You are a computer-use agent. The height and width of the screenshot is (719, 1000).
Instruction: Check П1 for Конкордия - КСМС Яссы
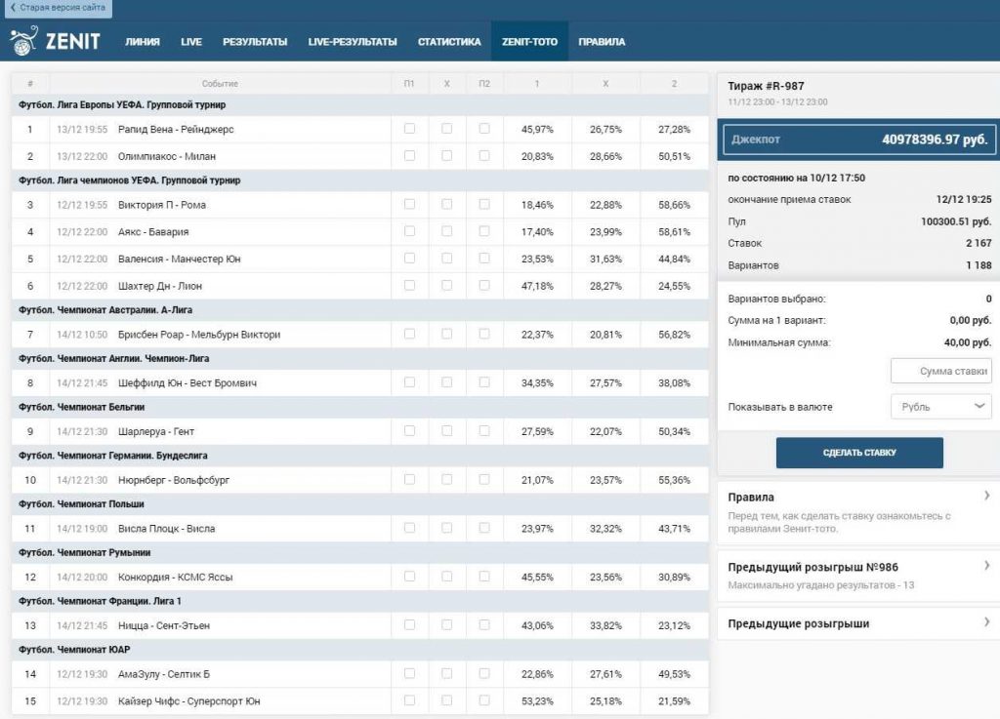(409, 577)
